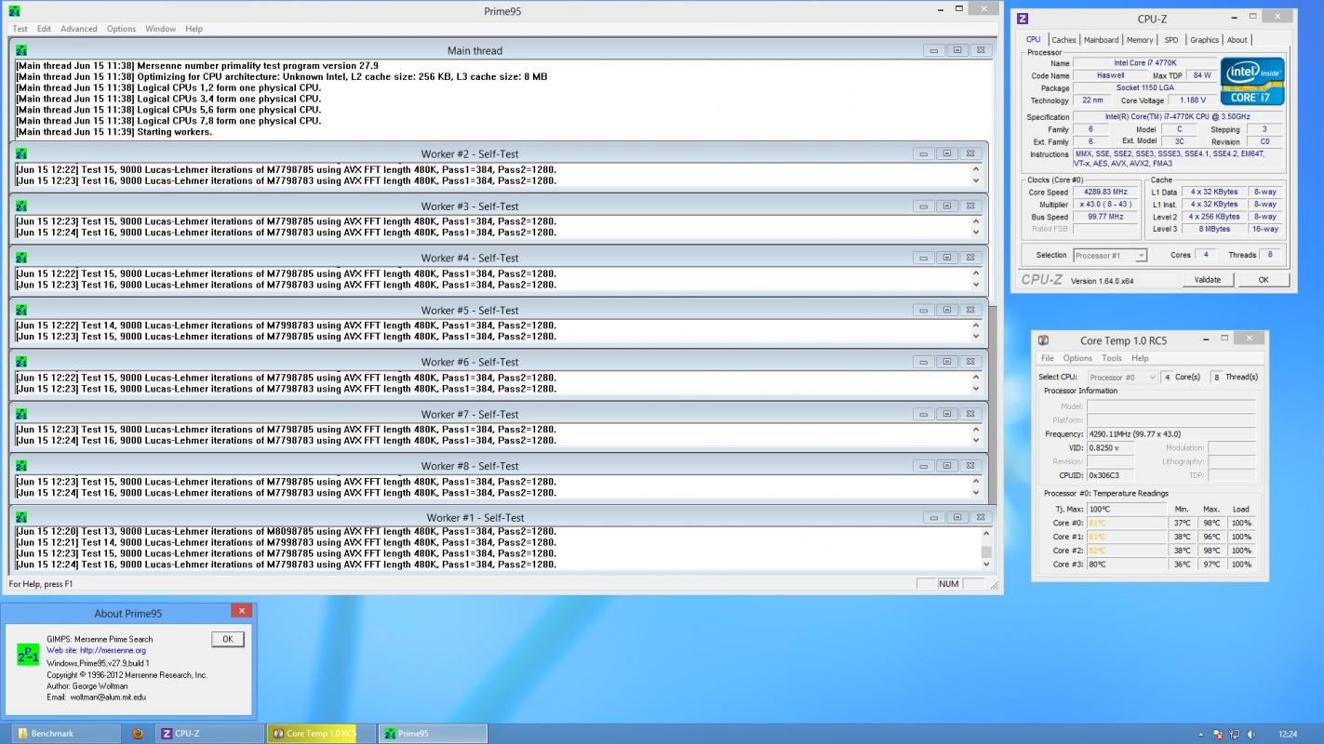Show hidden system tray icons
Viewport: 1324px width, 744px height.
[1201, 734]
